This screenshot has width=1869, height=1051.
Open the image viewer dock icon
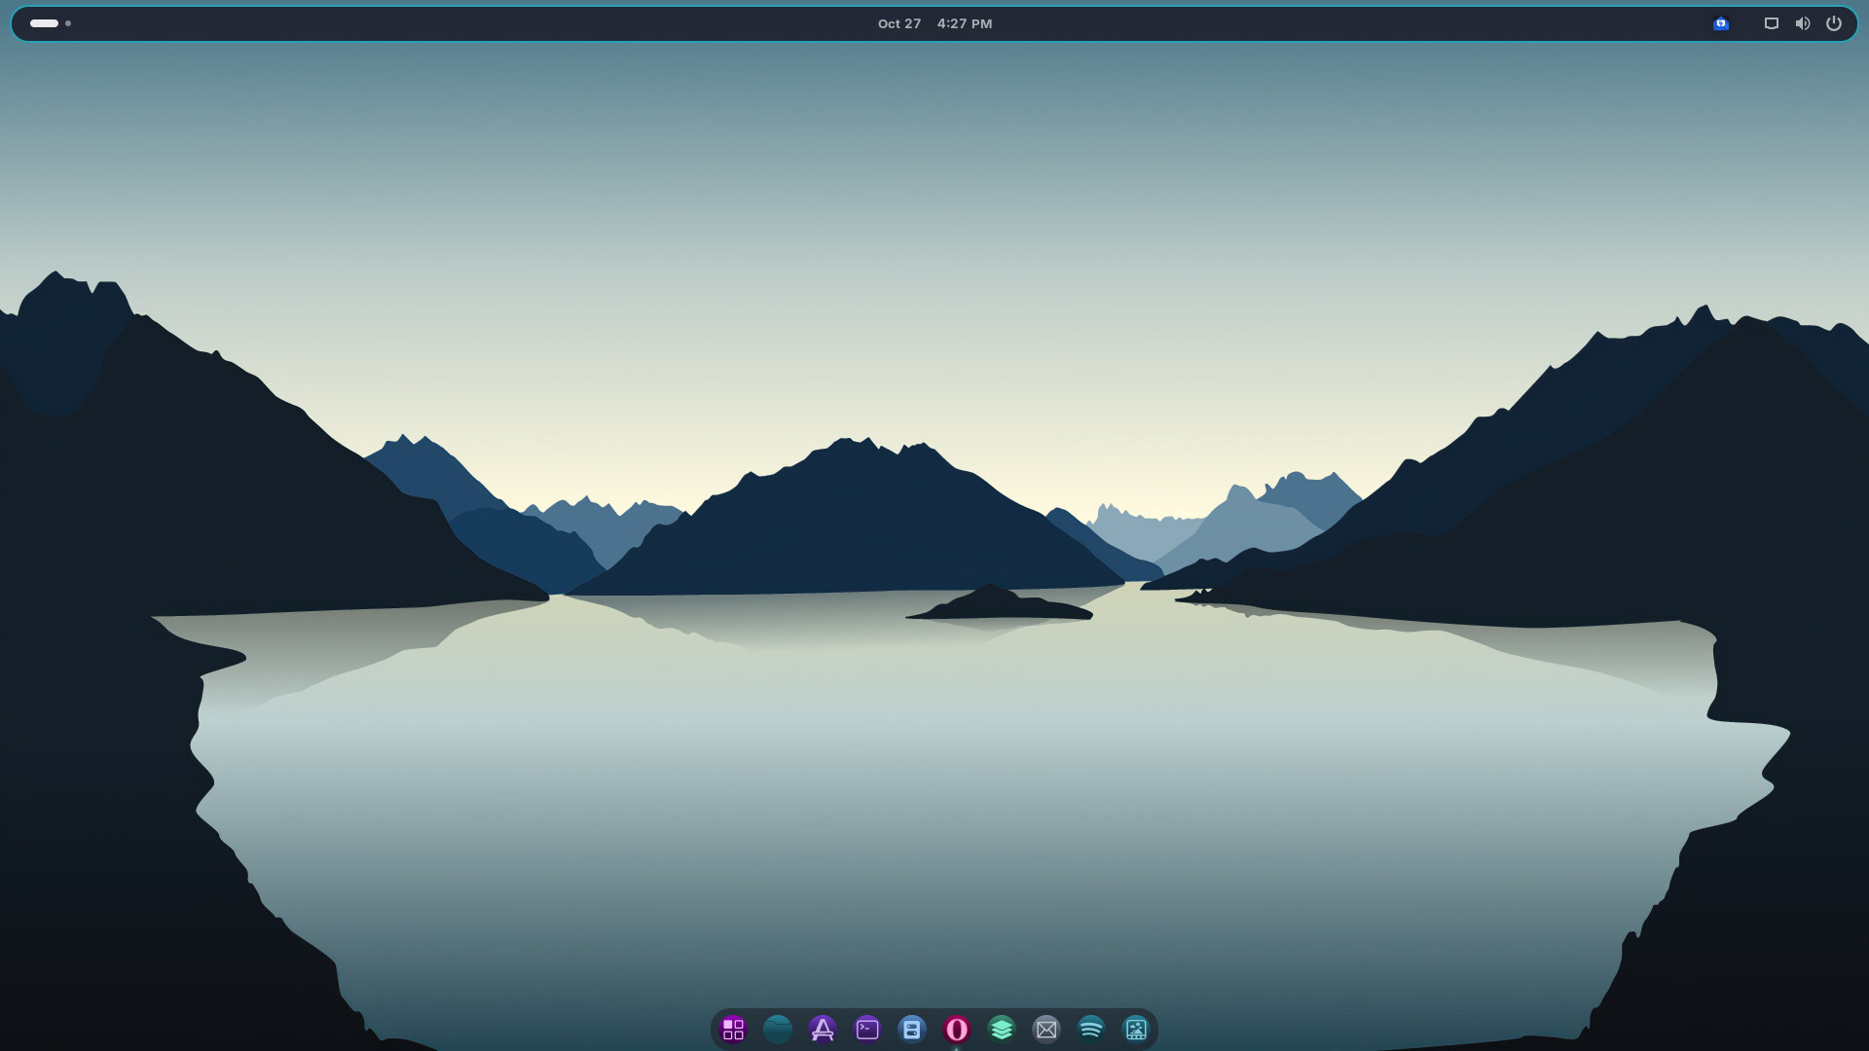[x=1136, y=1029]
